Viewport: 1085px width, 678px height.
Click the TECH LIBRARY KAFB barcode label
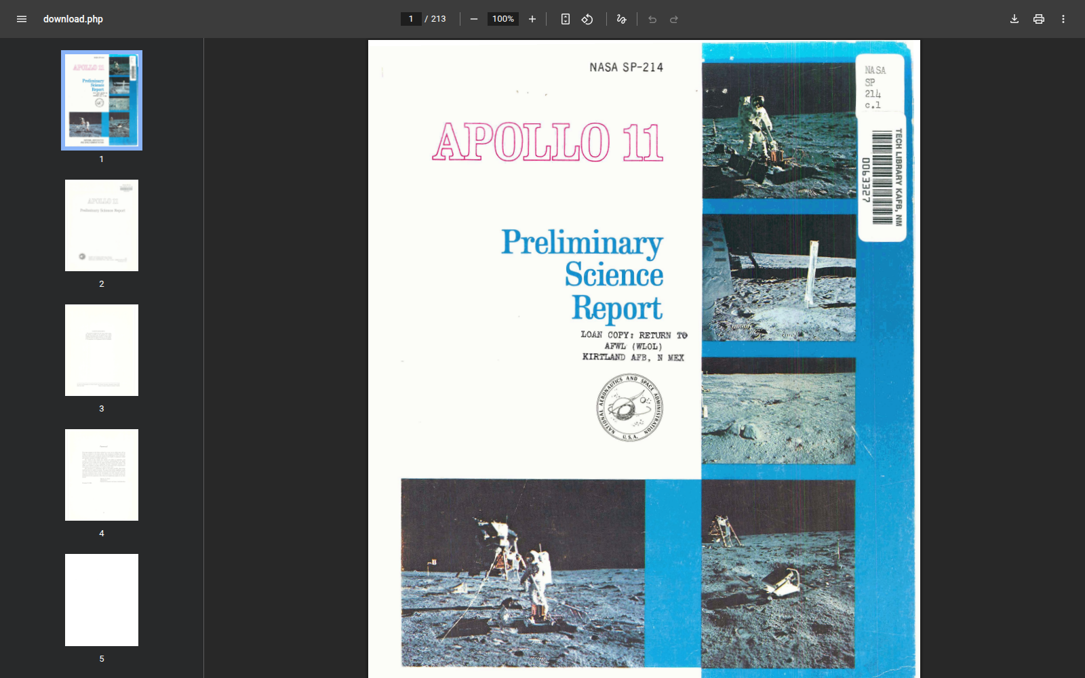[x=883, y=178]
